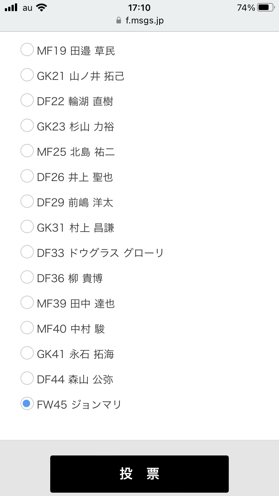Select the MF19 田邉 草民 radio button
The width and height of the screenshot is (279, 496).
coord(27,50)
